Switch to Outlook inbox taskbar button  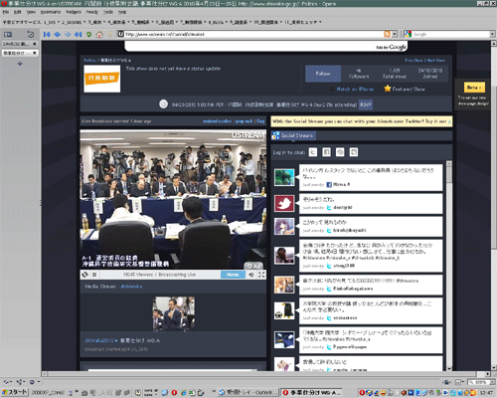(248, 392)
